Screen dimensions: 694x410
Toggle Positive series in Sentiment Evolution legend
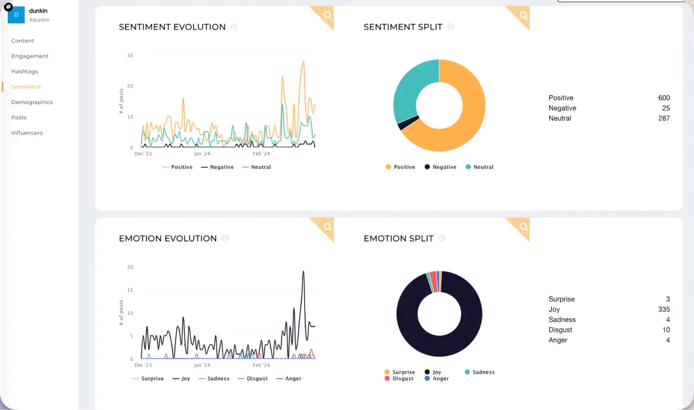pyautogui.click(x=177, y=167)
